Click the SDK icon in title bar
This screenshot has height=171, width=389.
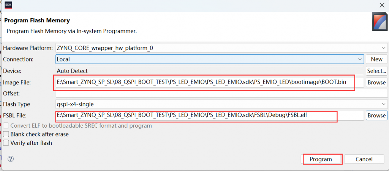click(x=8, y=5)
